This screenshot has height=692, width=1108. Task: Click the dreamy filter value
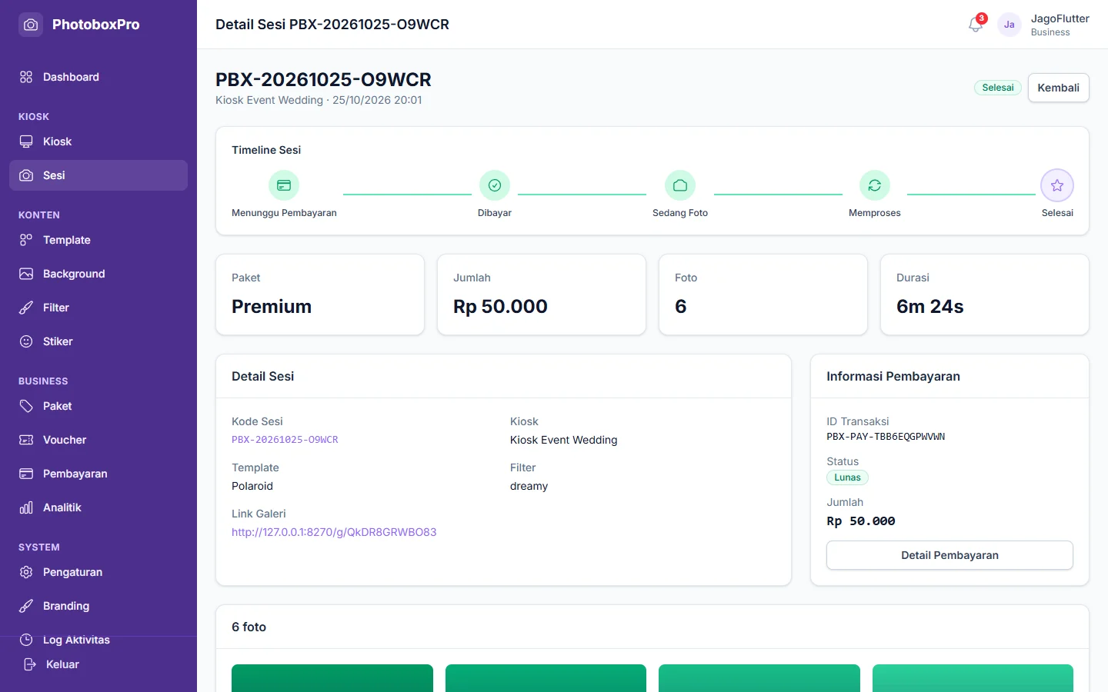[x=529, y=486]
